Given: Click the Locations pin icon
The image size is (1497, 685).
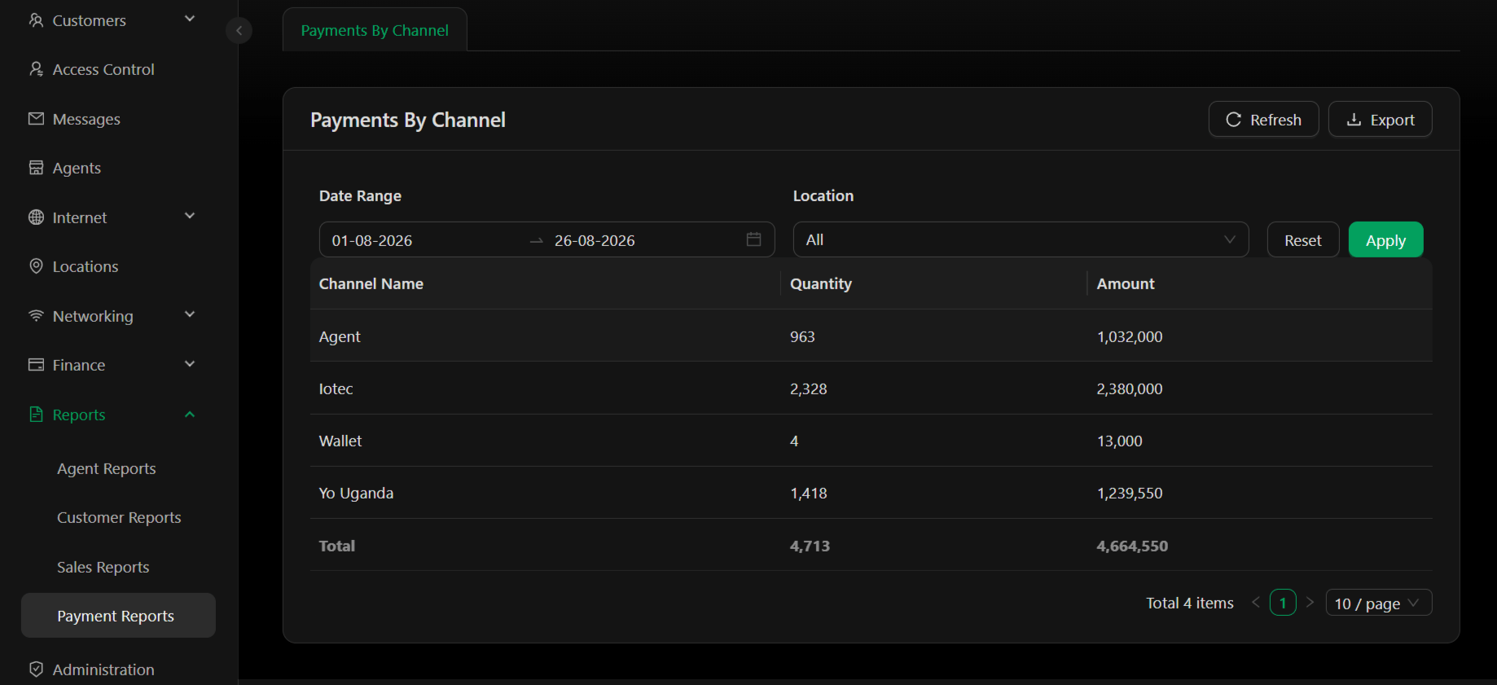Looking at the screenshot, I should (x=36, y=266).
